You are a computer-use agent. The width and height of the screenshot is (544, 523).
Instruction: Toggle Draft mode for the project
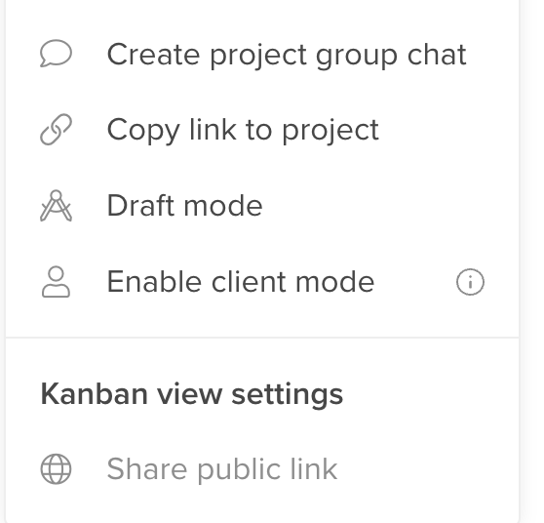tap(262, 206)
